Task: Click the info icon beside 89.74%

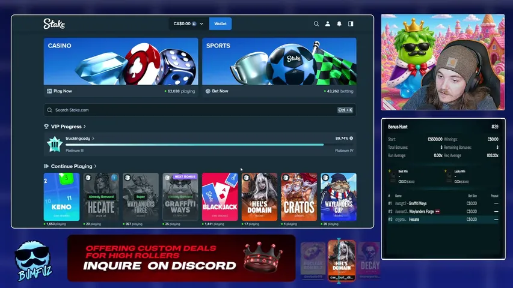Action: [351, 139]
